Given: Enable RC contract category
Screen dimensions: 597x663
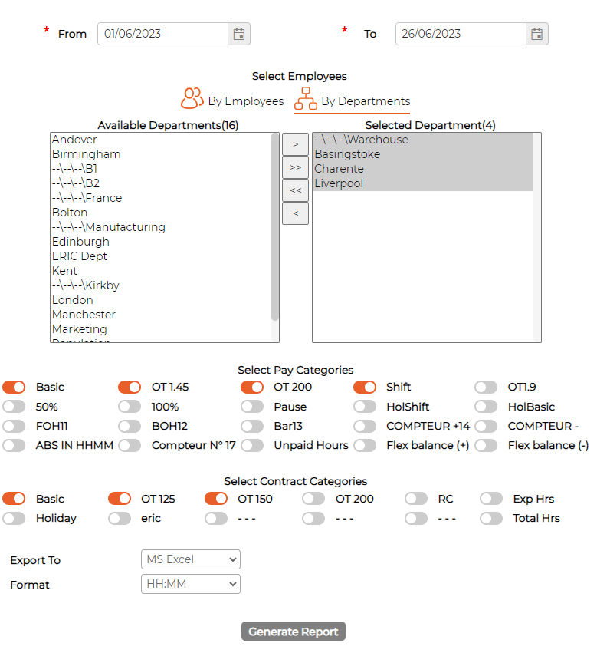Looking at the screenshot, I should point(416,499).
